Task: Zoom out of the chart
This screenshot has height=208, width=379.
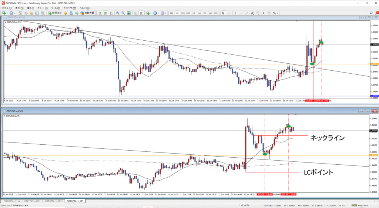Action: pyautogui.click(x=123, y=13)
